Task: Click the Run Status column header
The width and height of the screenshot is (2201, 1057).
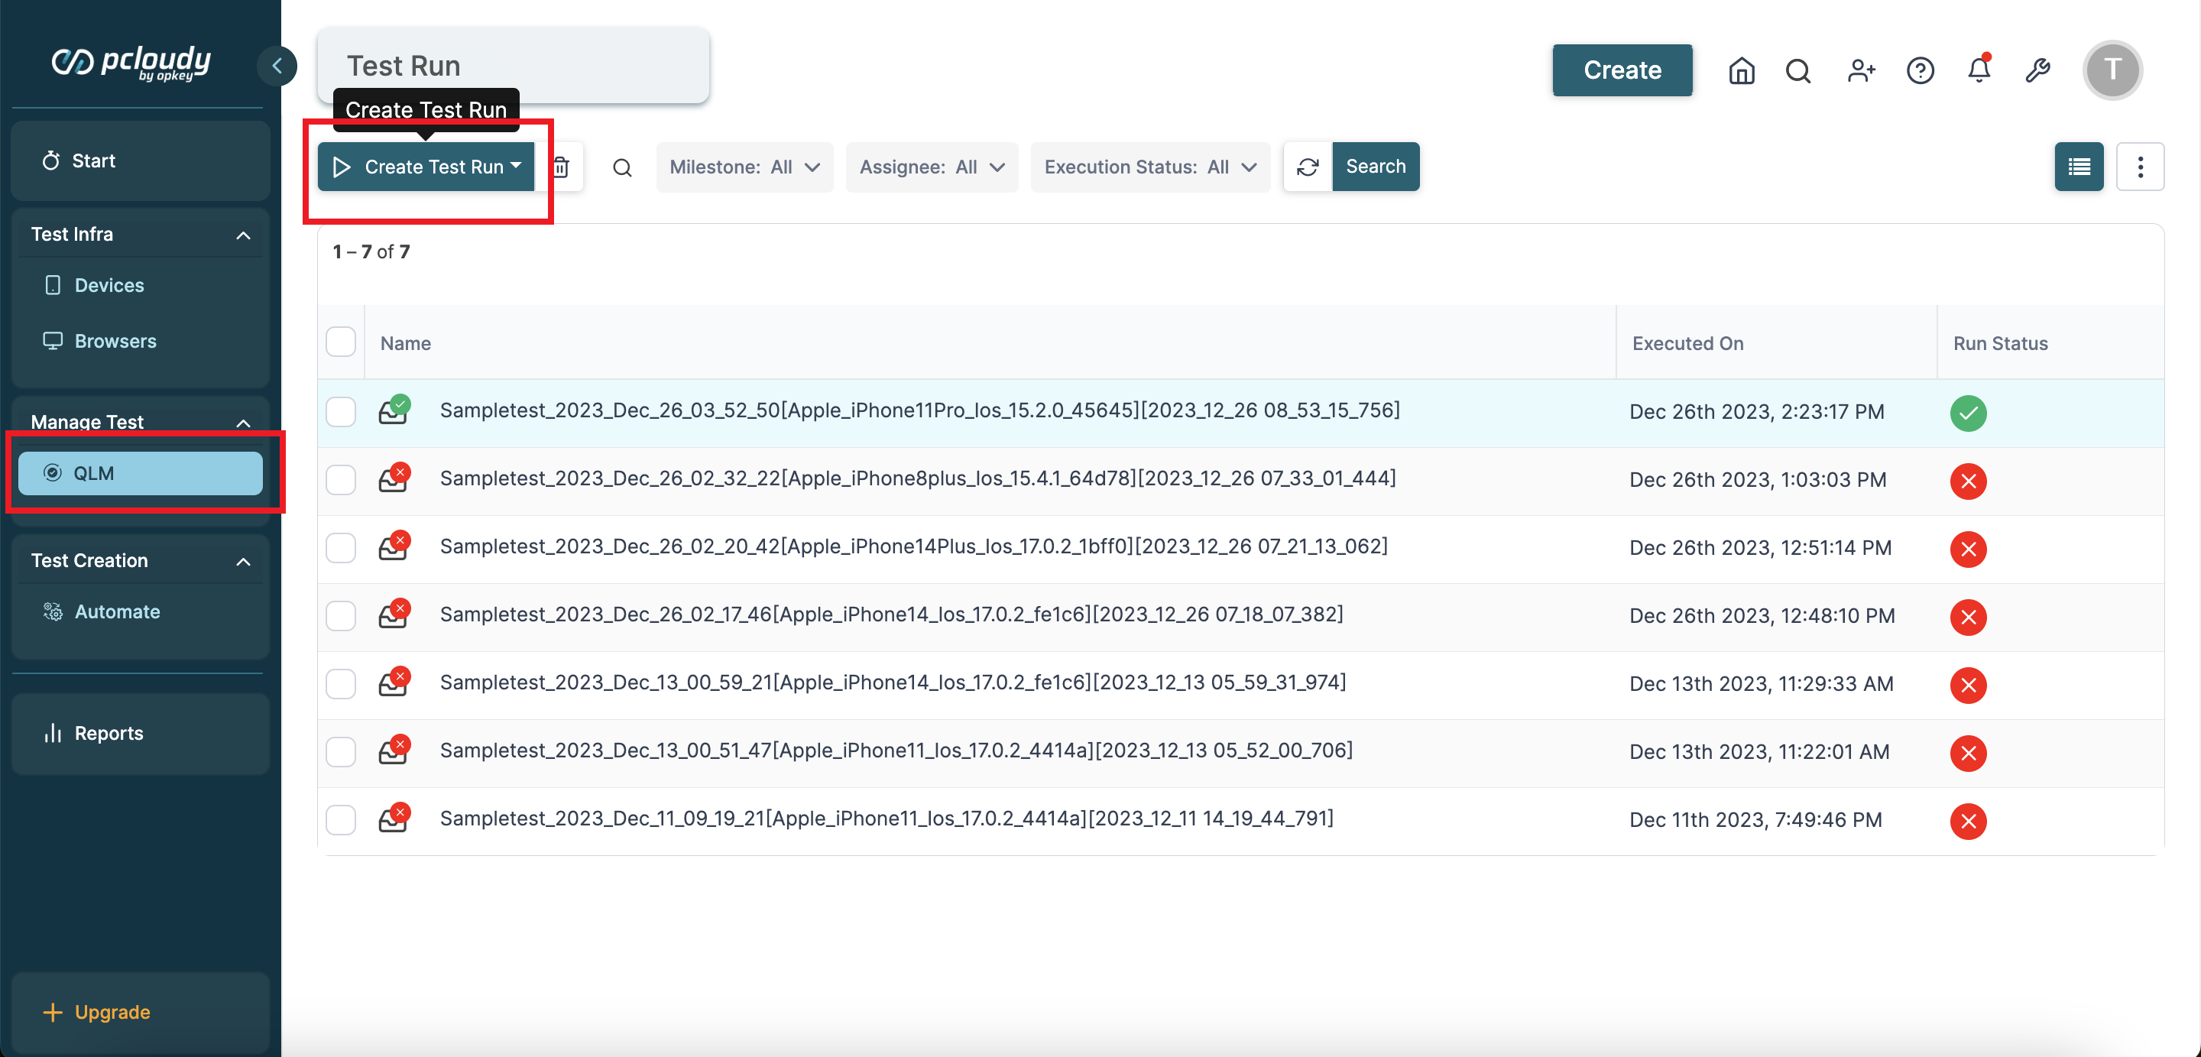Action: (2000, 343)
